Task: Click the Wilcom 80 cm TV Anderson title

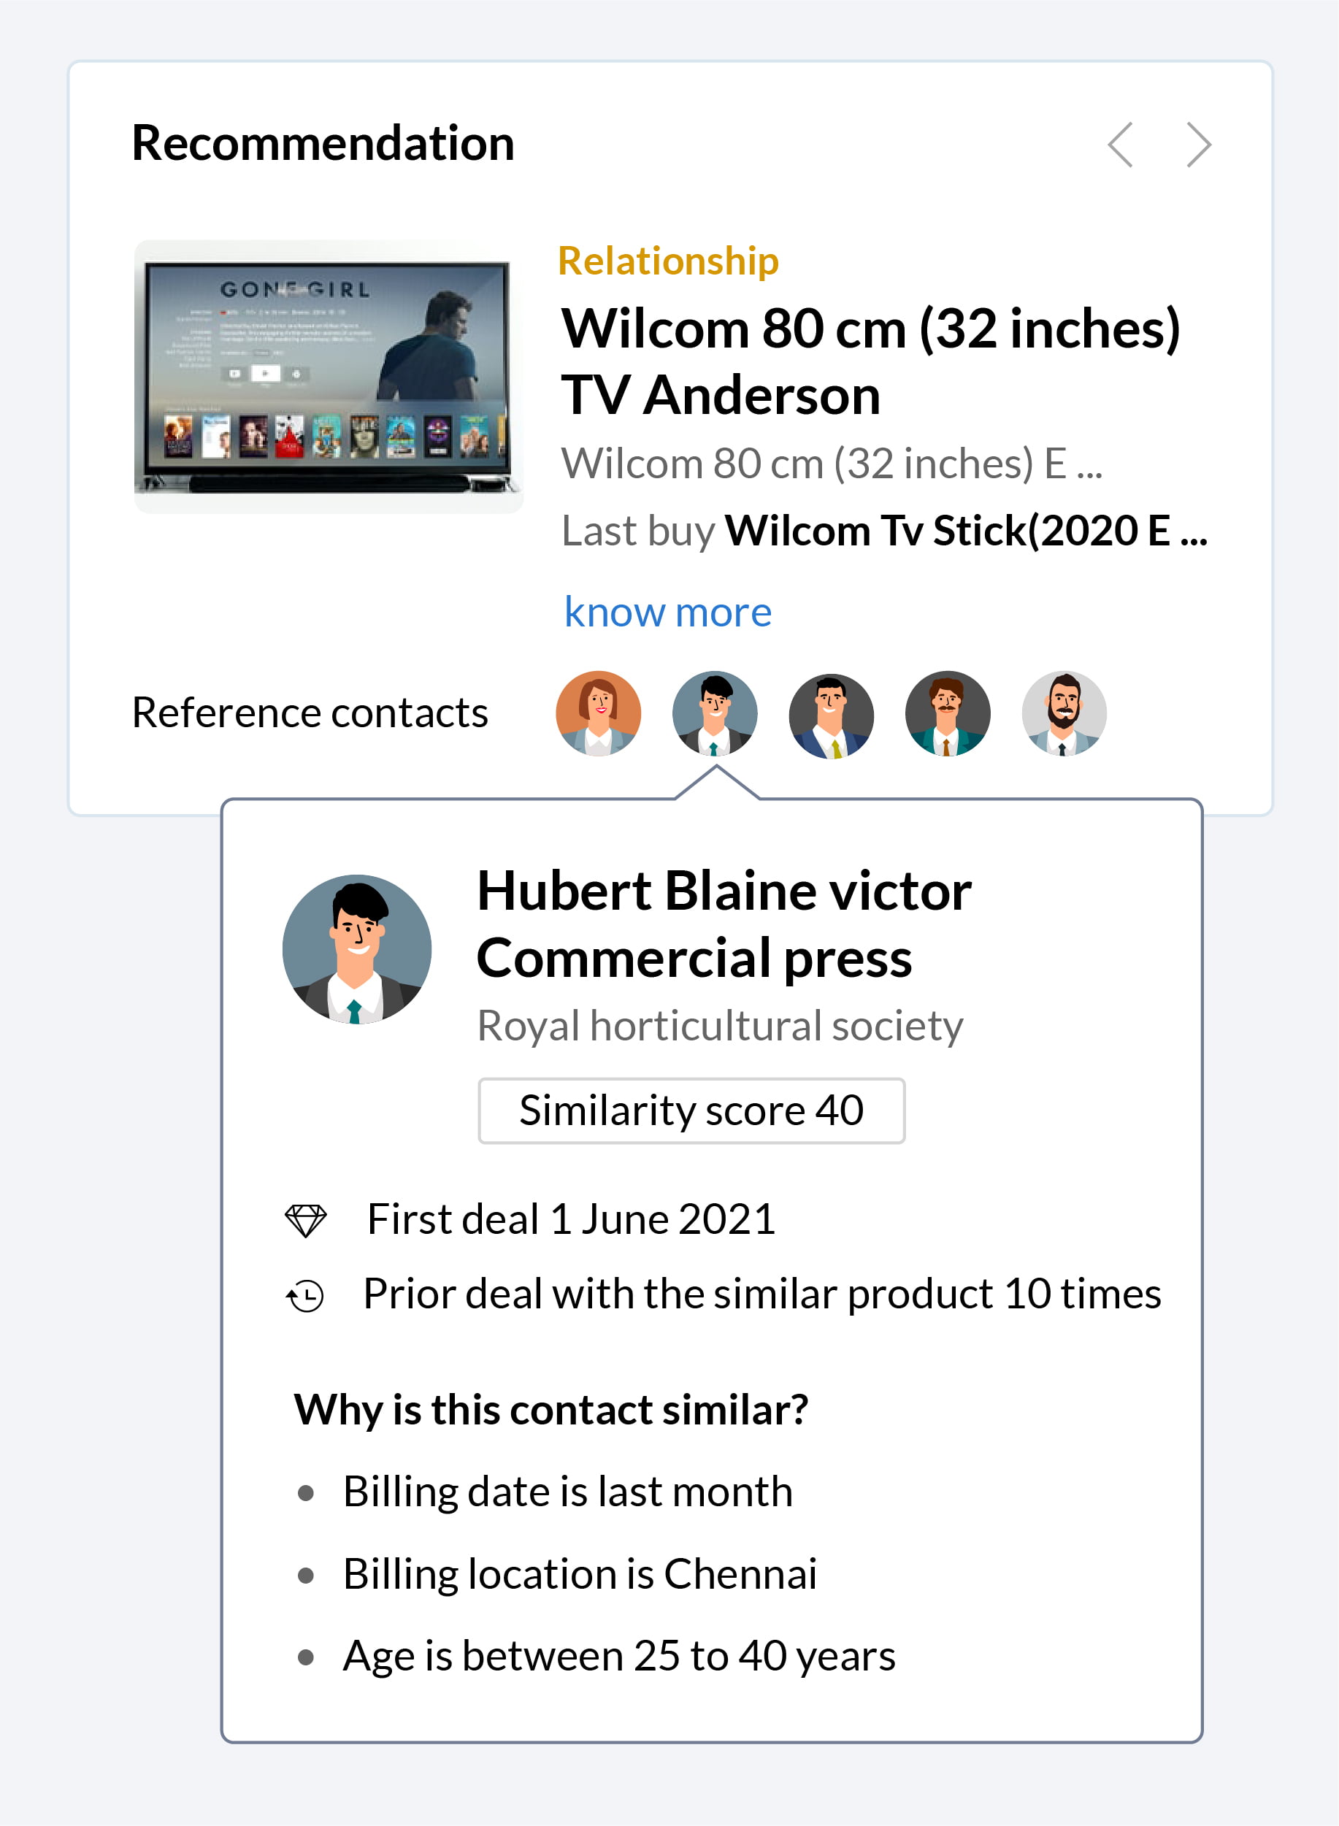Action: click(870, 361)
